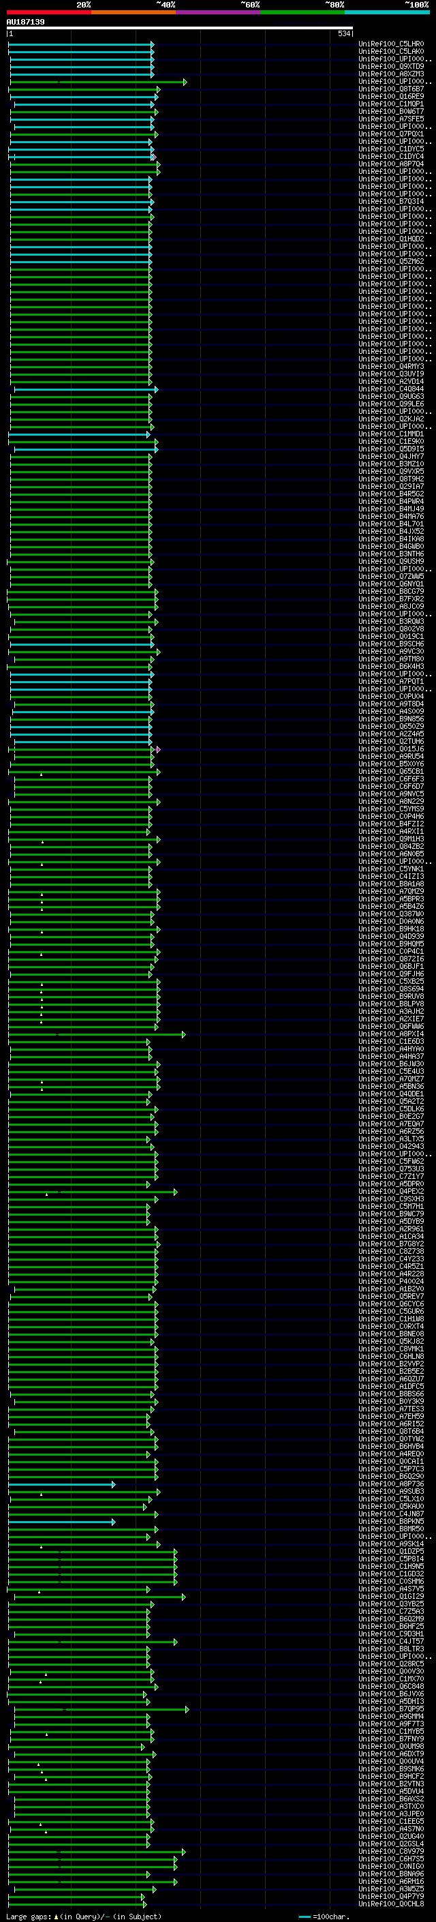Select hit label UniRef100_C5XB25

click(x=391, y=981)
